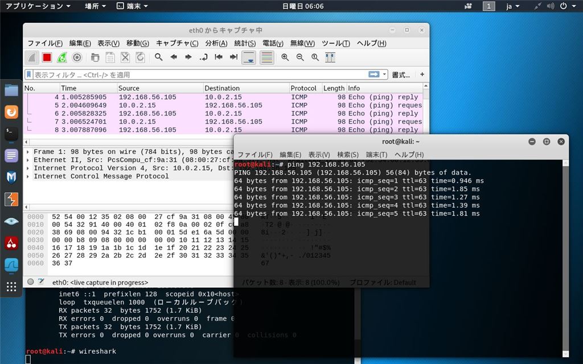Image resolution: width=583 pixels, height=364 pixels.
Task: Click the packet list horizontal scrollbar left arrow
Action: [26, 142]
